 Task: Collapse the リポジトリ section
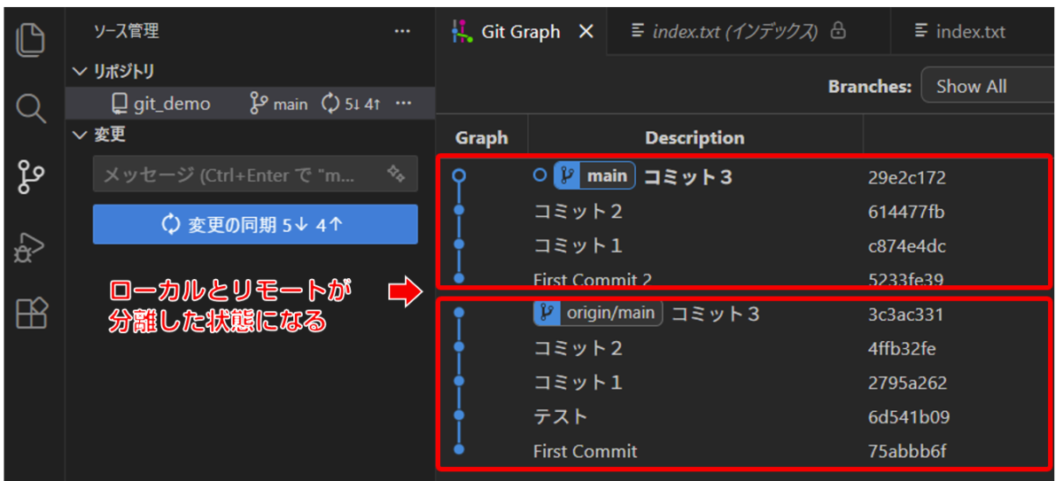tap(81, 71)
